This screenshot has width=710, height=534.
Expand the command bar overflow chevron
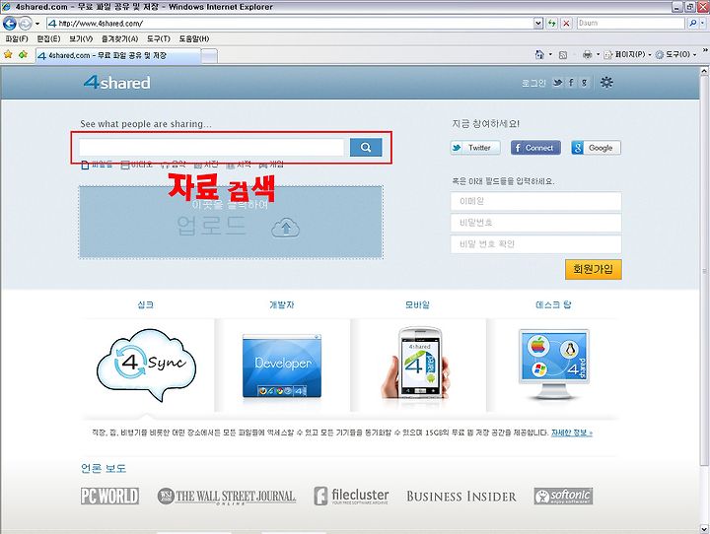(x=705, y=50)
